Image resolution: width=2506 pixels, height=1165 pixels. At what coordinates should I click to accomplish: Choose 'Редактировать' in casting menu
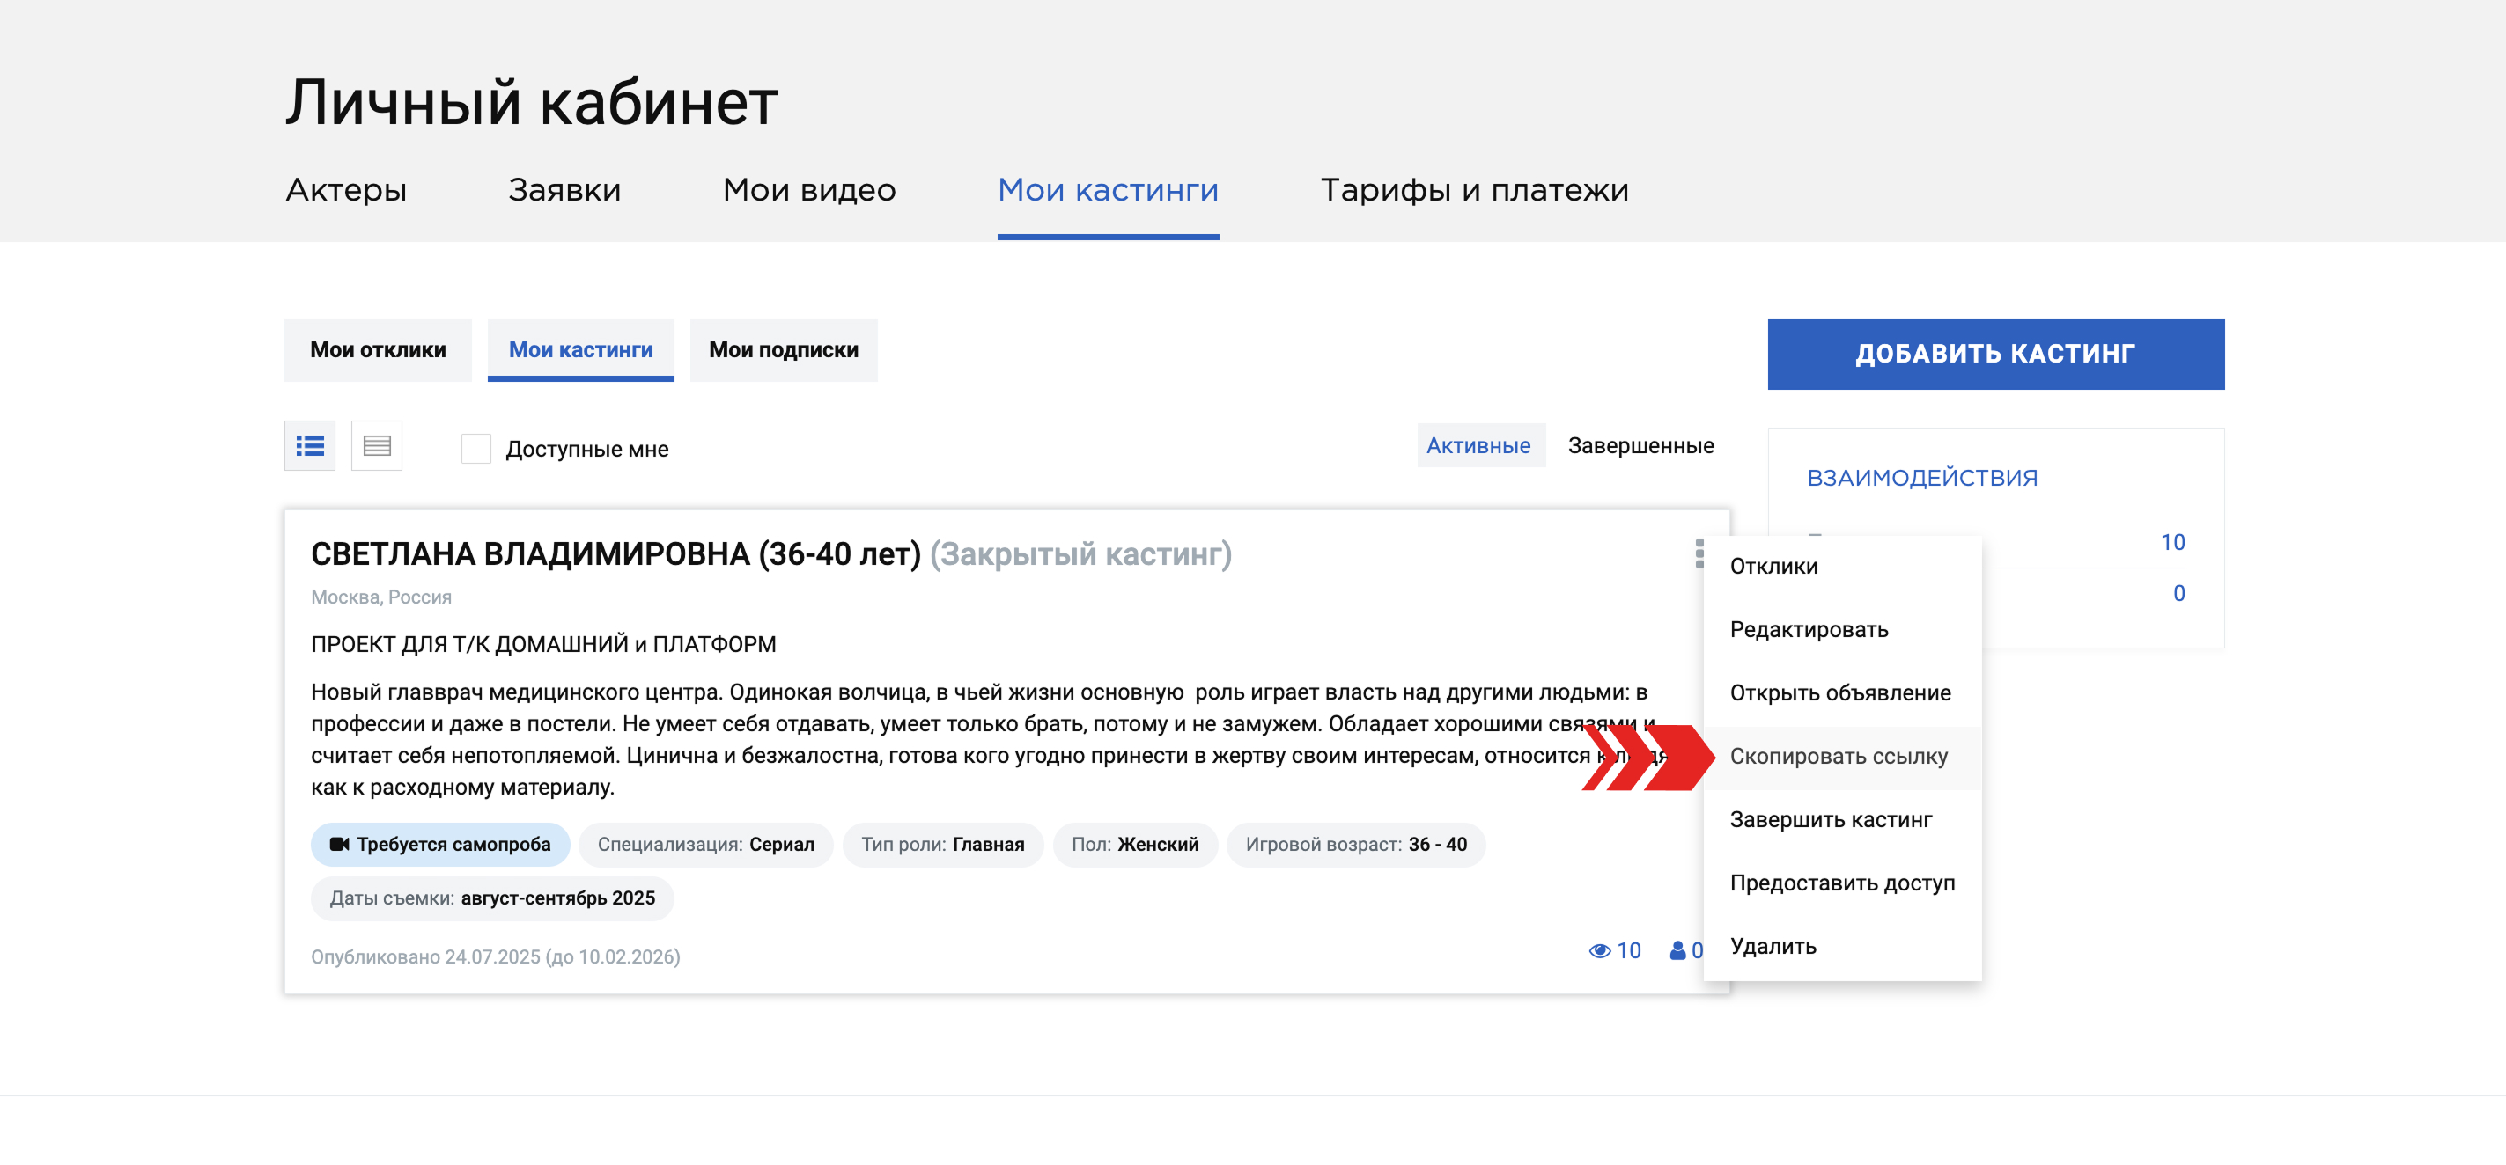tap(1809, 629)
